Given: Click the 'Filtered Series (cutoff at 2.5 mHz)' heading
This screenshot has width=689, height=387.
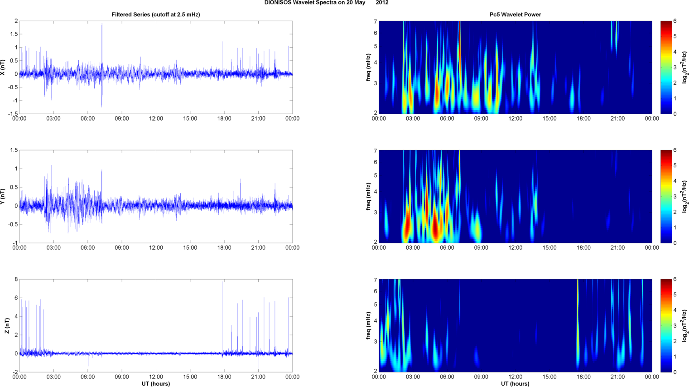Looking at the screenshot, I should click(156, 15).
